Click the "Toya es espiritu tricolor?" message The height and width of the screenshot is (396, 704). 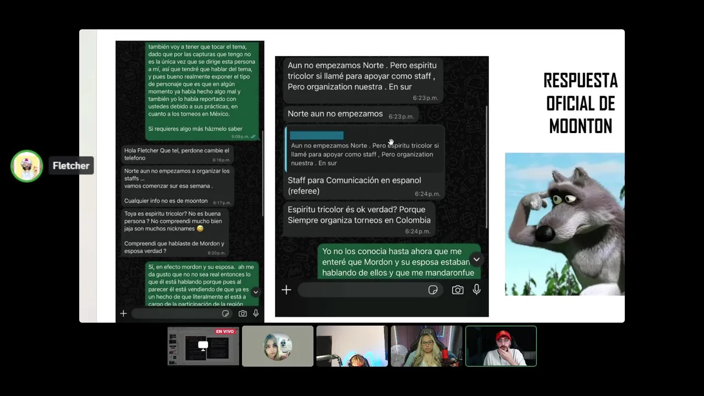[x=175, y=233]
